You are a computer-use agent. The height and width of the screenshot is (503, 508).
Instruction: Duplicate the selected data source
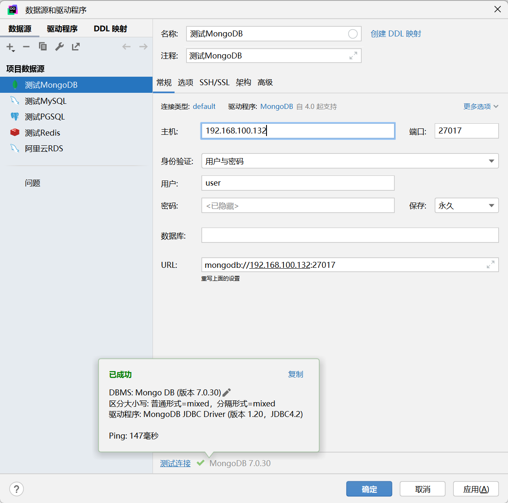[x=43, y=47]
